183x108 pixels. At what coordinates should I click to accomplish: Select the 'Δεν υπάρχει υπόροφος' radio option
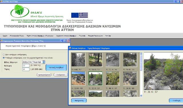coord(4,54)
